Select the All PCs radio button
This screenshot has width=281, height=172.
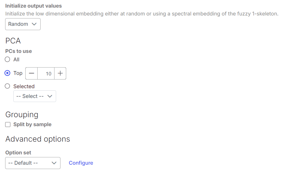8,59
